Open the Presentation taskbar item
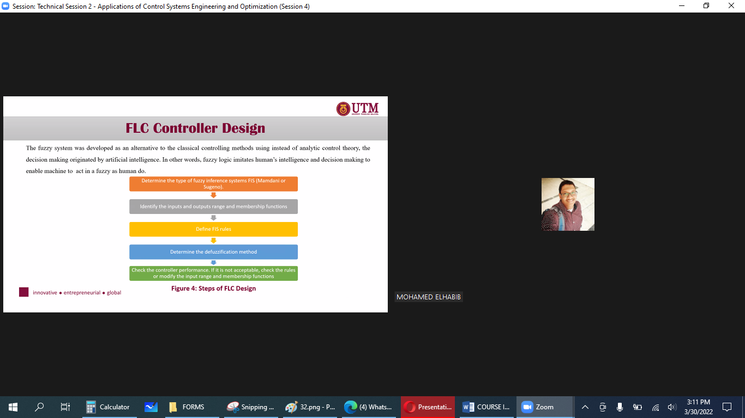 click(x=428, y=407)
